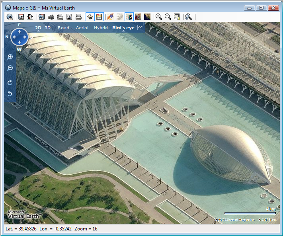This screenshot has width=283, height=236.
Task: Click the home icon in toolbar
Action: [x=30, y=17]
